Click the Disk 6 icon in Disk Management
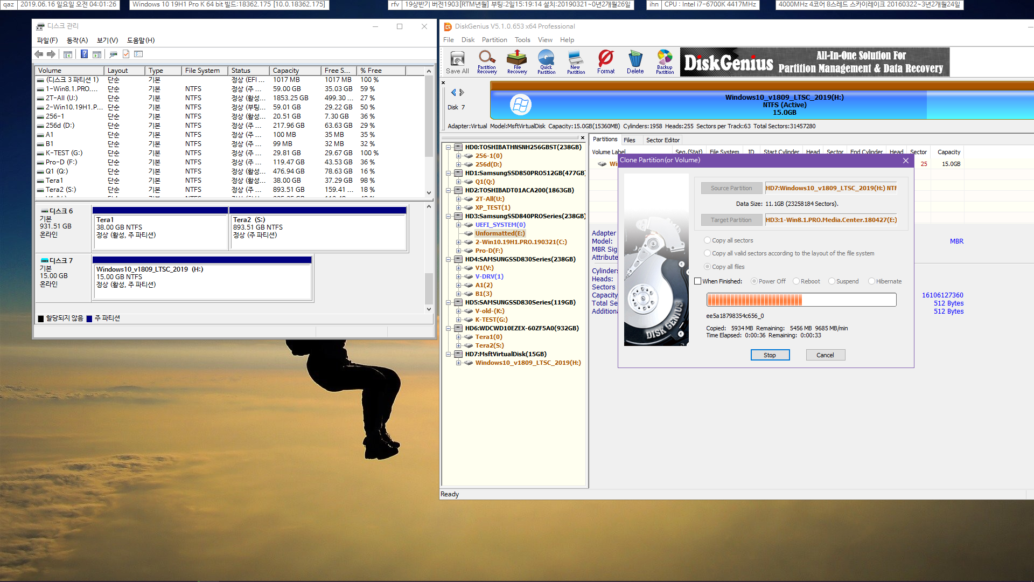This screenshot has height=582, width=1034. pos(45,211)
